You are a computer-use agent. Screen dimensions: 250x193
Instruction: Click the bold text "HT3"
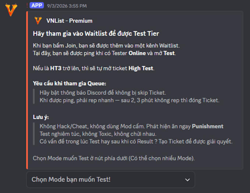point(56,68)
